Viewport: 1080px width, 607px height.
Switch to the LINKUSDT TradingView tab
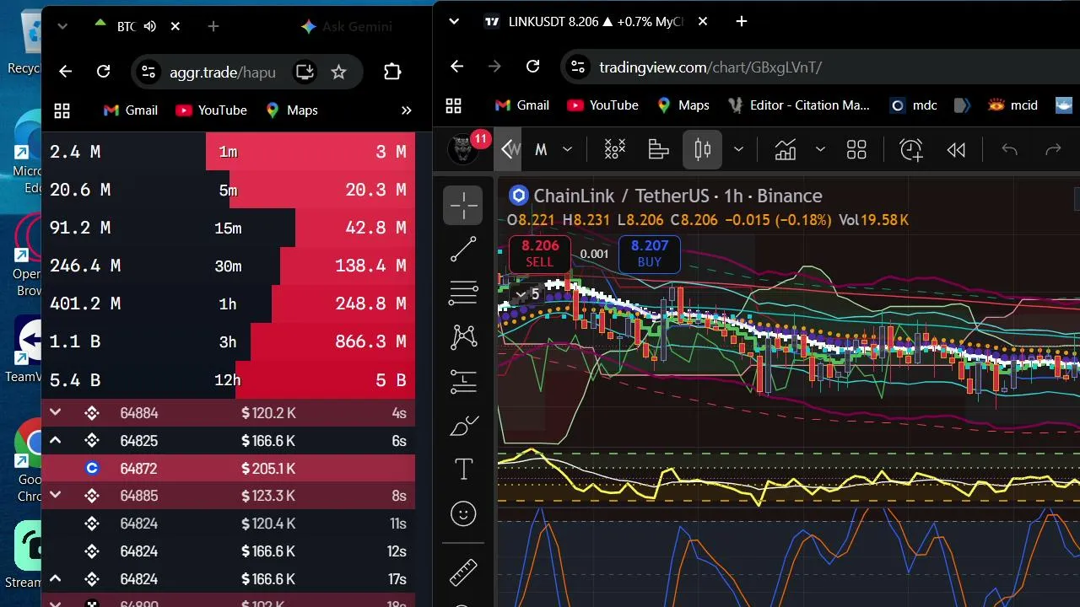pyautogui.click(x=597, y=21)
